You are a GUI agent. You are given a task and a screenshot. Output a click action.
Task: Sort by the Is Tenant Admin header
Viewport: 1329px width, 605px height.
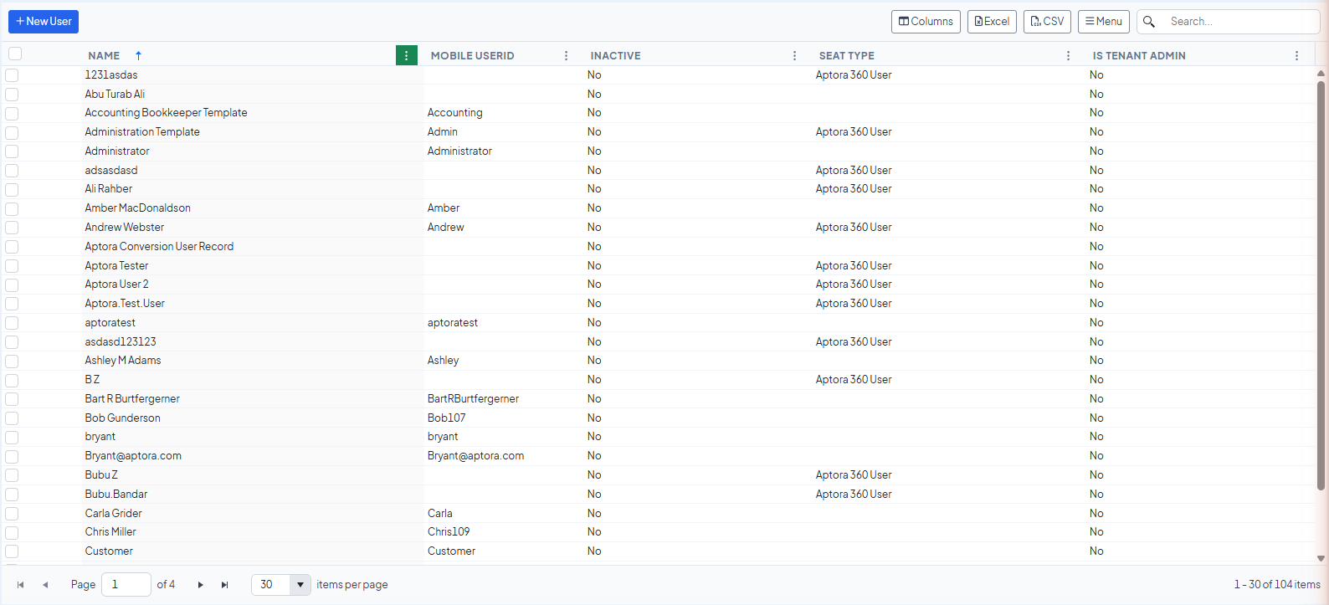(x=1139, y=56)
